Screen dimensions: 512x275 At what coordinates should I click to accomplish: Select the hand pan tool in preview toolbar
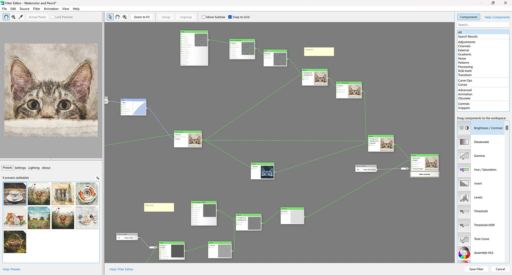(x=6, y=17)
